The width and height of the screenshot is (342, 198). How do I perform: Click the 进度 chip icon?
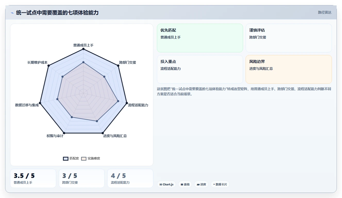[x=198, y=184]
